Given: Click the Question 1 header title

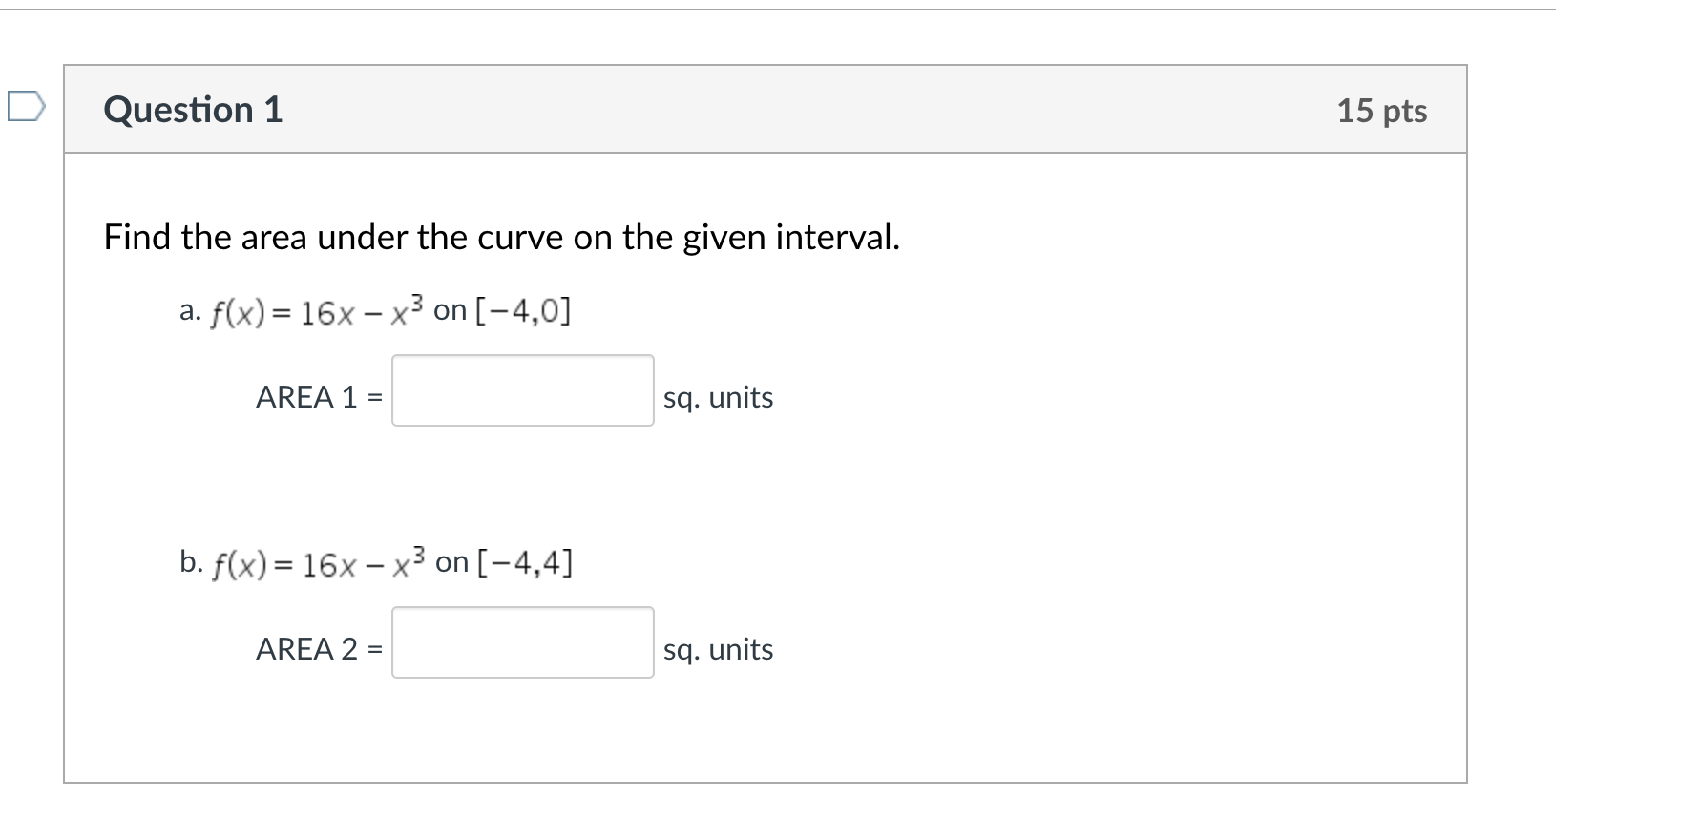Looking at the screenshot, I should (x=193, y=110).
